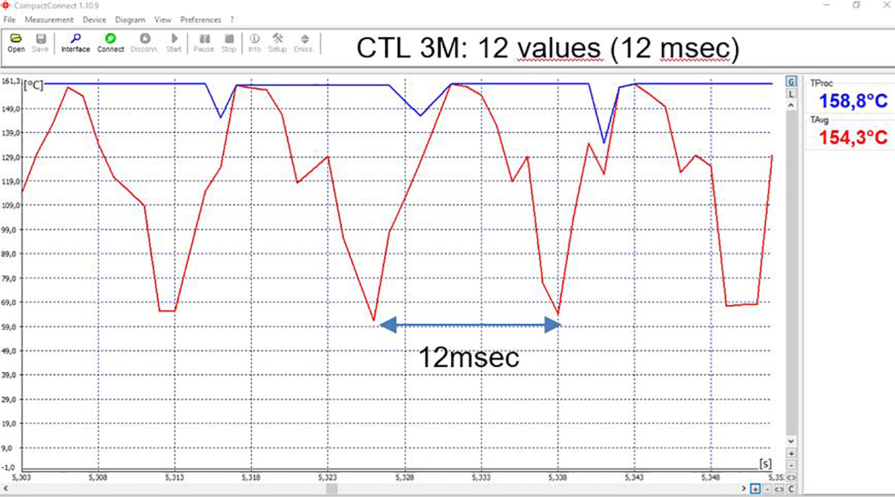
Task: Click the highlighted time axis plus button
Action: click(x=755, y=489)
